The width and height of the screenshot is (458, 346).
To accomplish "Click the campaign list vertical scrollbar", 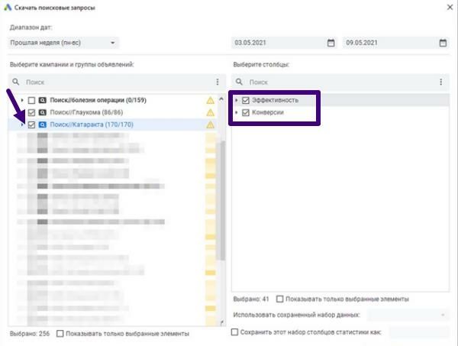I will 223,200.
